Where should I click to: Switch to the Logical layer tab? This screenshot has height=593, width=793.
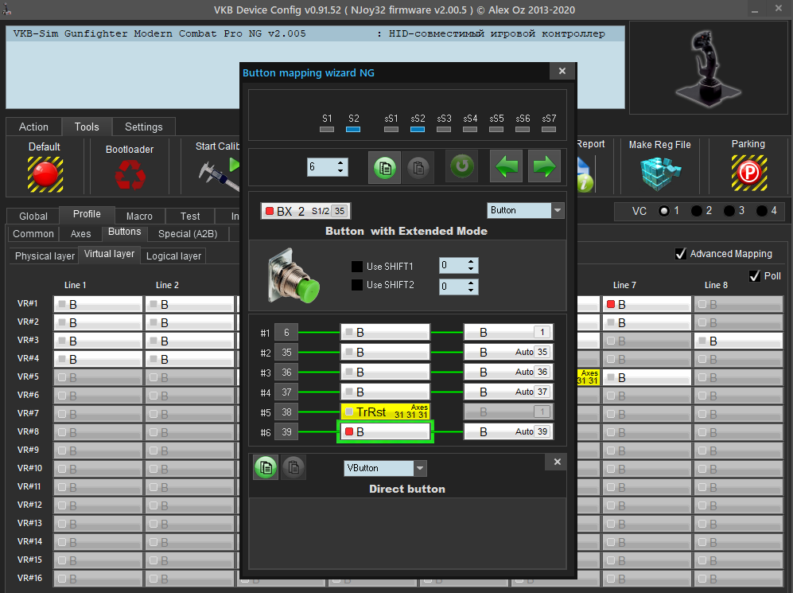coord(173,256)
